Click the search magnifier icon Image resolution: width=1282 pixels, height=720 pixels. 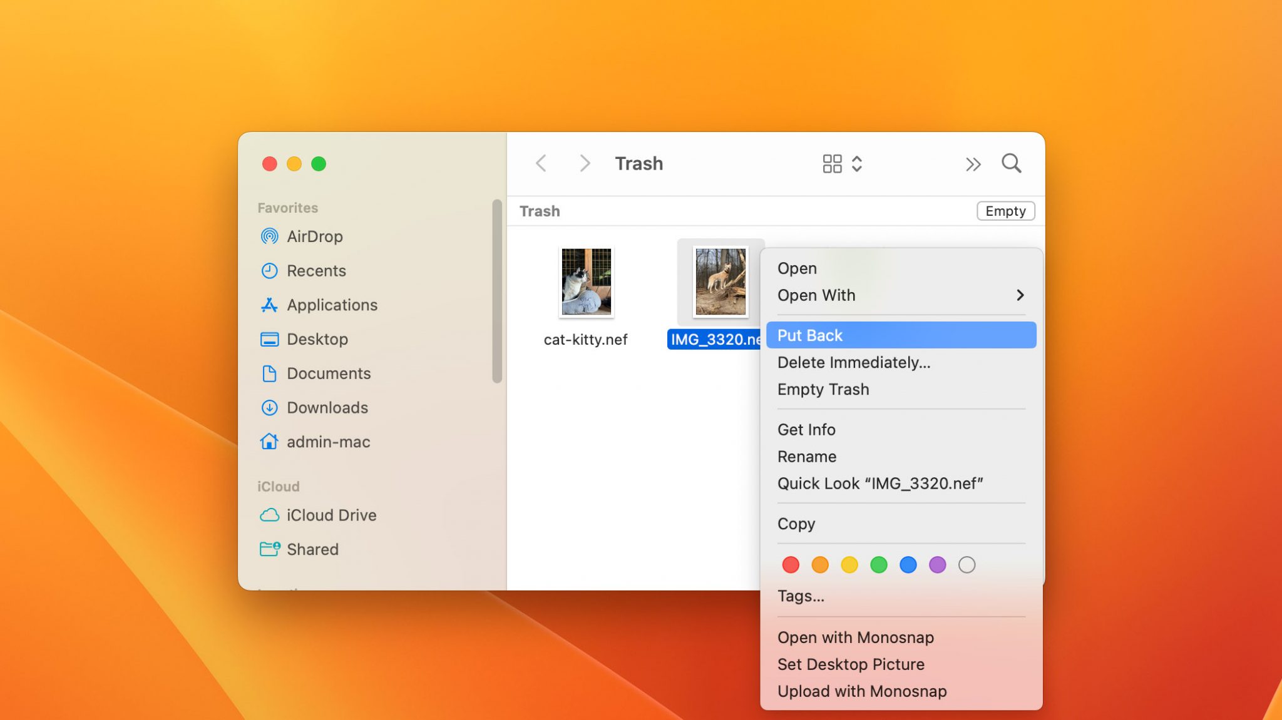click(x=1011, y=164)
